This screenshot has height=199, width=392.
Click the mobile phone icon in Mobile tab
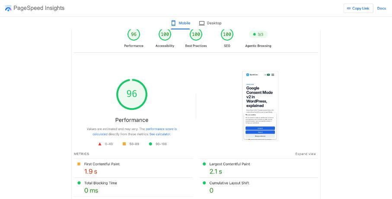[173, 23]
